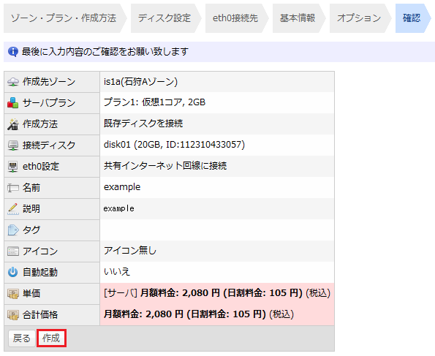Switch to the ディスク設定 step
The image size is (435, 356).
point(164,18)
